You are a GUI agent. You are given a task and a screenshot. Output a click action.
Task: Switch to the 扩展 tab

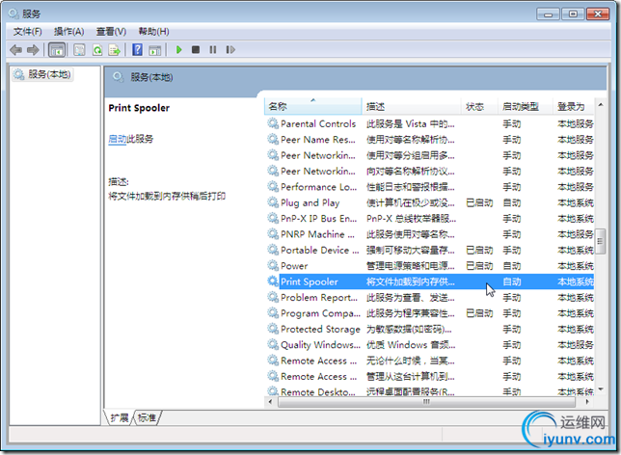(x=120, y=417)
